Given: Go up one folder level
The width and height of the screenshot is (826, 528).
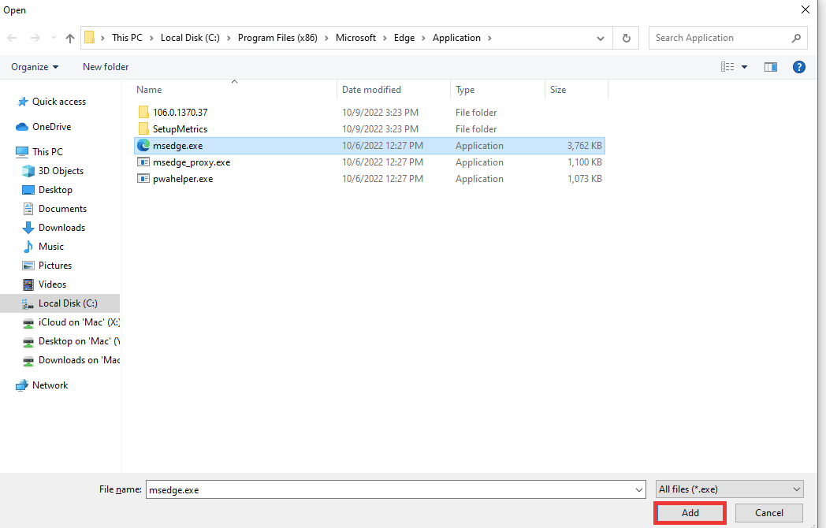Looking at the screenshot, I should (x=70, y=38).
